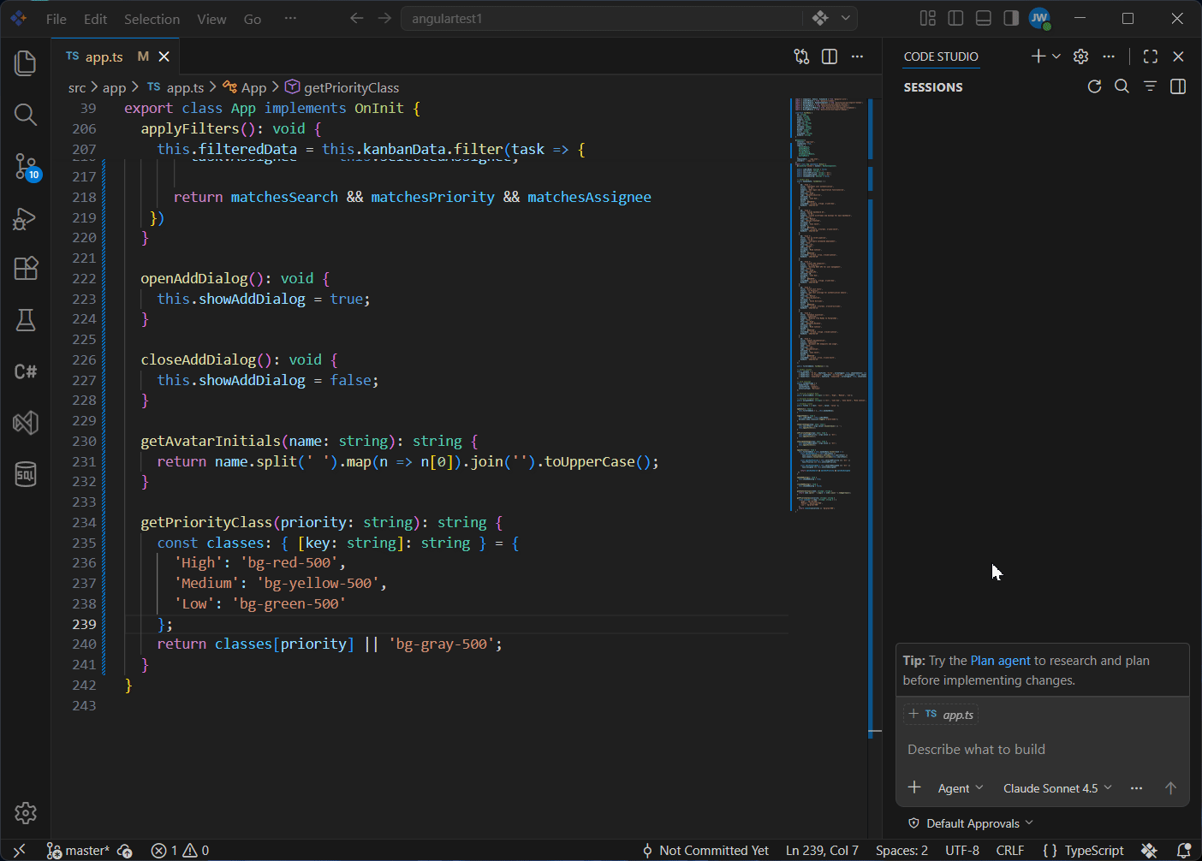Open the File menu
The width and height of the screenshot is (1202, 861).
(57, 19)
